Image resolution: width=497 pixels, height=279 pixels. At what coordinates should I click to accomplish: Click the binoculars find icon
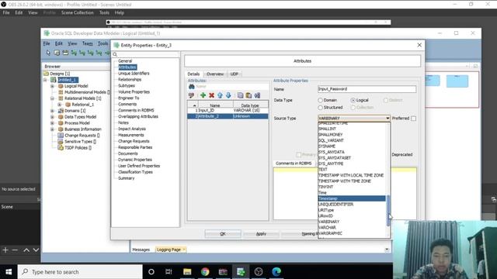[x=192, y=86]
